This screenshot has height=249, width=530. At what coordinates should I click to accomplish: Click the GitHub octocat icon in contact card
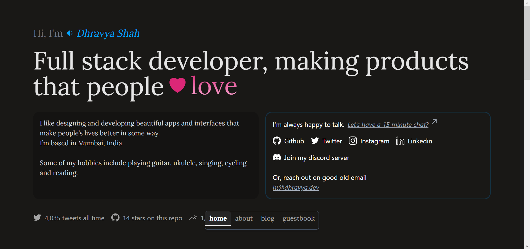click(x=277, y=141)
